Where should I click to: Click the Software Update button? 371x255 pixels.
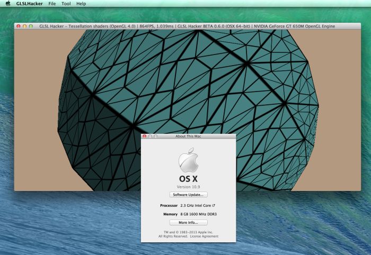(x=188, y=195)
